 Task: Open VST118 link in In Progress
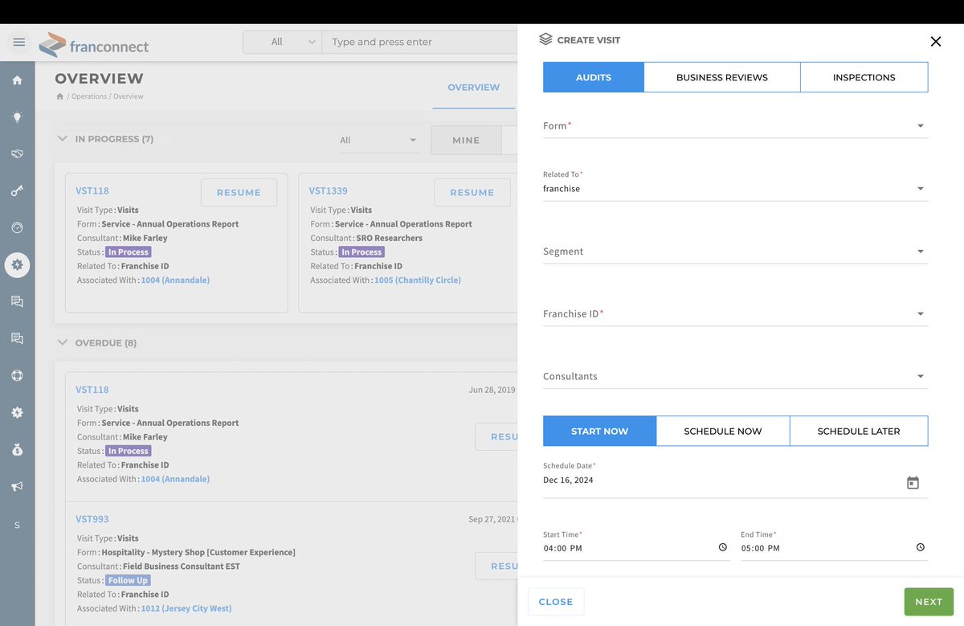[x=92, y=190]
